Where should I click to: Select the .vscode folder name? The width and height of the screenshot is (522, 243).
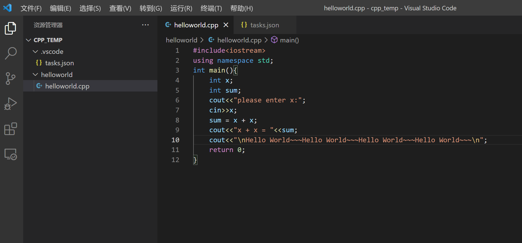pyautogui.click(x=52, y=52)
